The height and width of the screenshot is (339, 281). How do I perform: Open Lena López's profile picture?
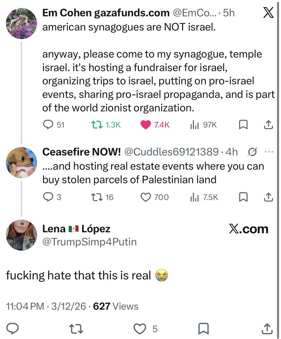[22, 235]
